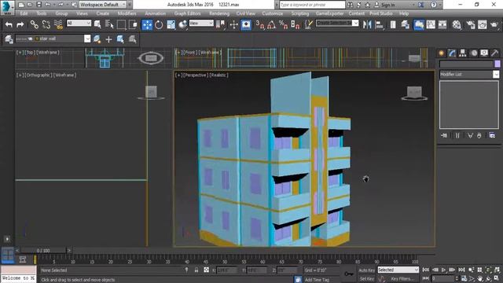This screenshot has width=503, height=283.
Task: Open Edit Named Selection Sets
Action: coord(308,24)
